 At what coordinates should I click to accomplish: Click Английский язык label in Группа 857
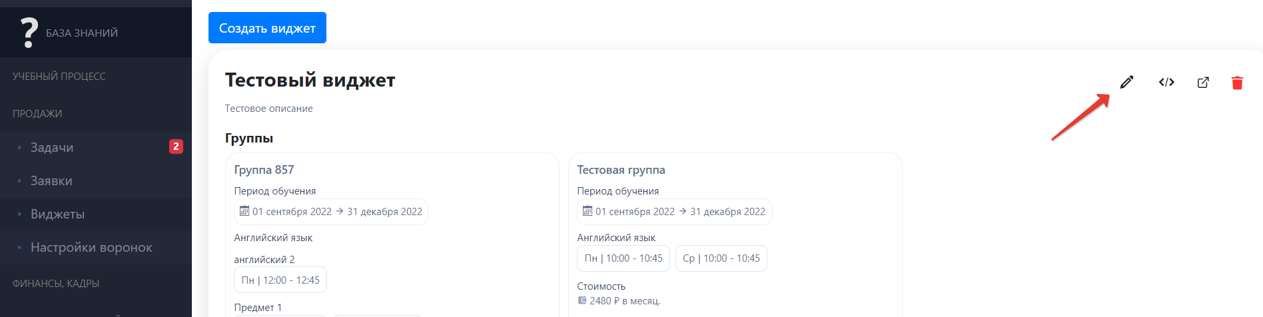pyautogui.click(x=273, y=238)
